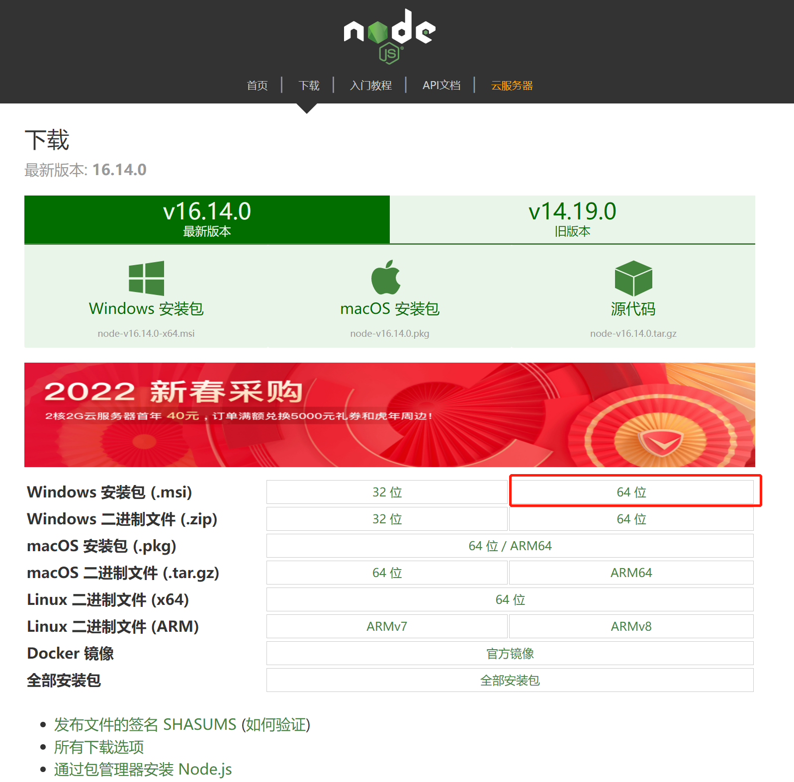The image size is (794, 782).
Task: Click node-v16.14.0.tar.gz file name
Action: [633, 333]
